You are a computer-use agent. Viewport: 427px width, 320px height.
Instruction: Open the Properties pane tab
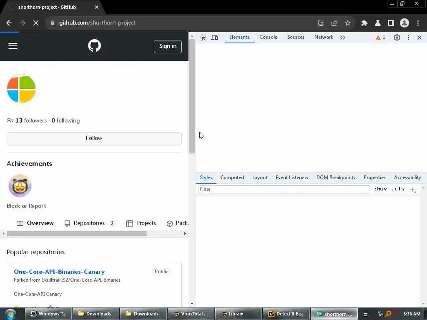tap(374, 177)
